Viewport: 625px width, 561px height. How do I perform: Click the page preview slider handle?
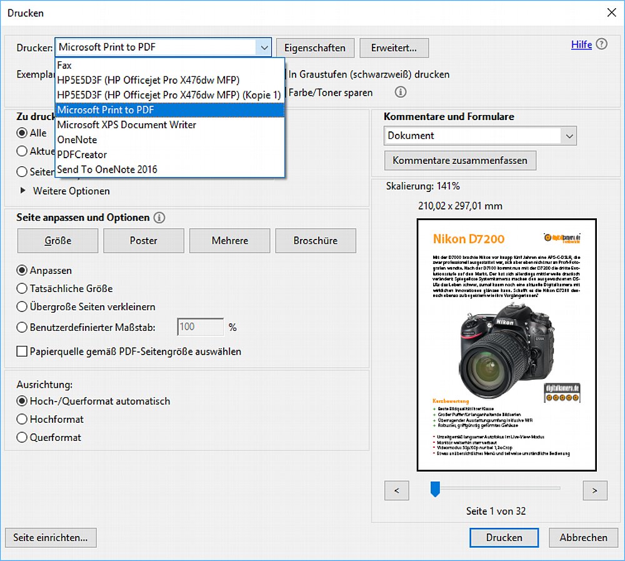435,489
